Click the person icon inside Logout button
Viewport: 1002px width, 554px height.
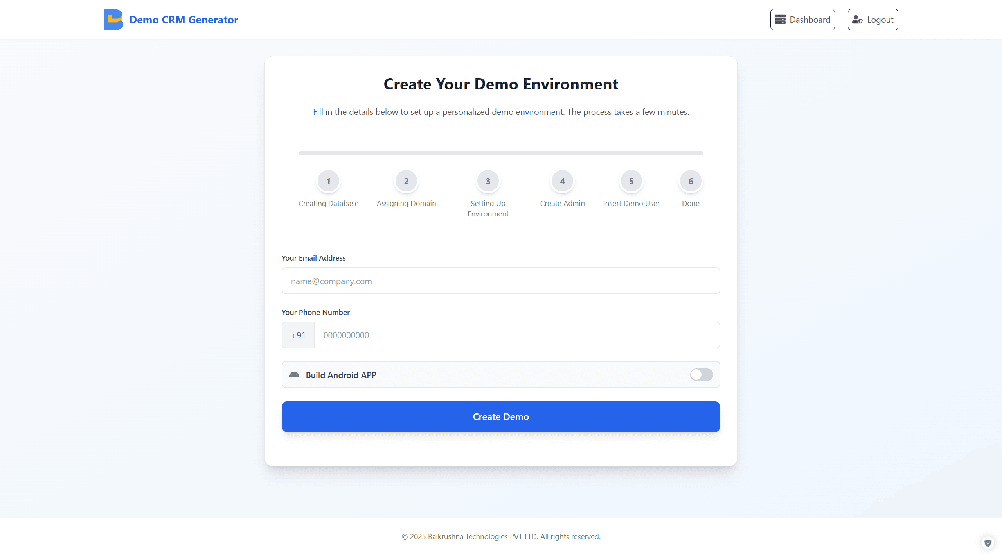click(857, 19)
